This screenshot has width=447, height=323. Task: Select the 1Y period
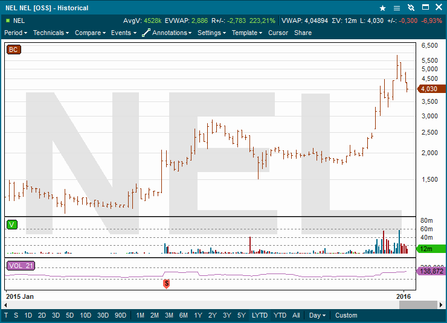pos(198,315)
